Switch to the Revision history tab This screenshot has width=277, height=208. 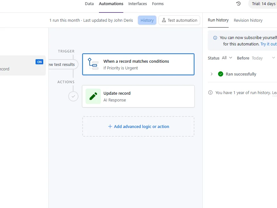tap(248, 20)
